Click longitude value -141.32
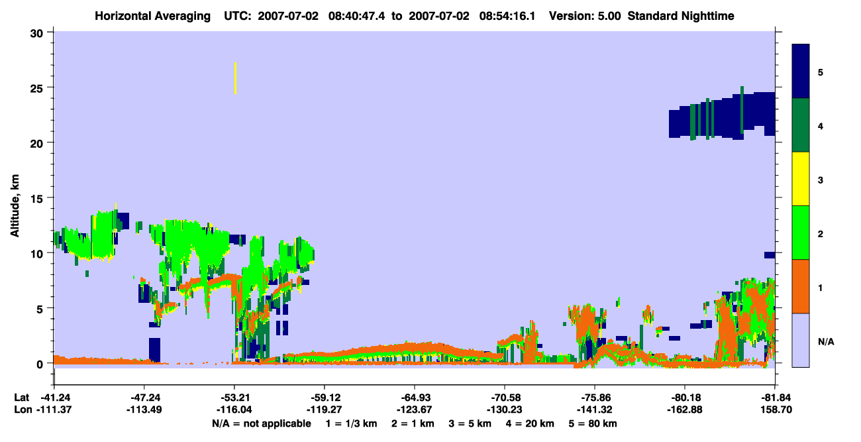The width and height of the screenshot is (861, 442). (594, 410)
